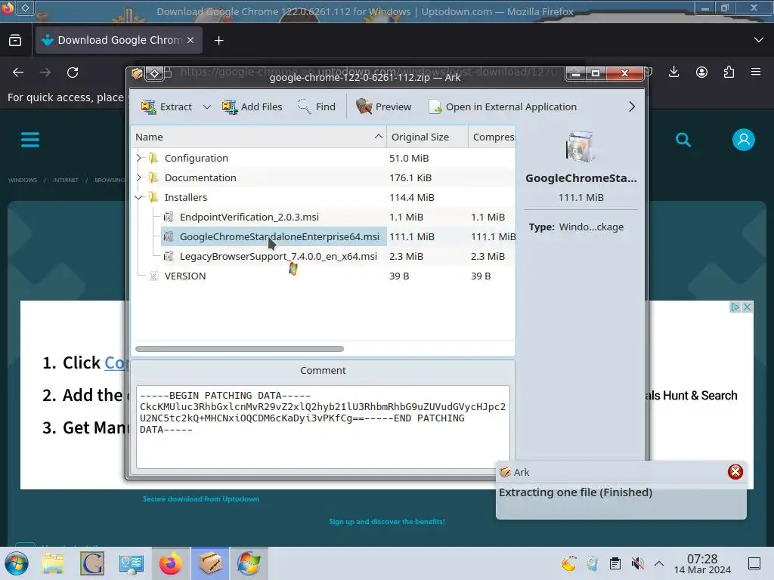Viewport: 774px width, 580px height.
Task: Click Add Files in Ark toolbar
Action: pos(252,106)
